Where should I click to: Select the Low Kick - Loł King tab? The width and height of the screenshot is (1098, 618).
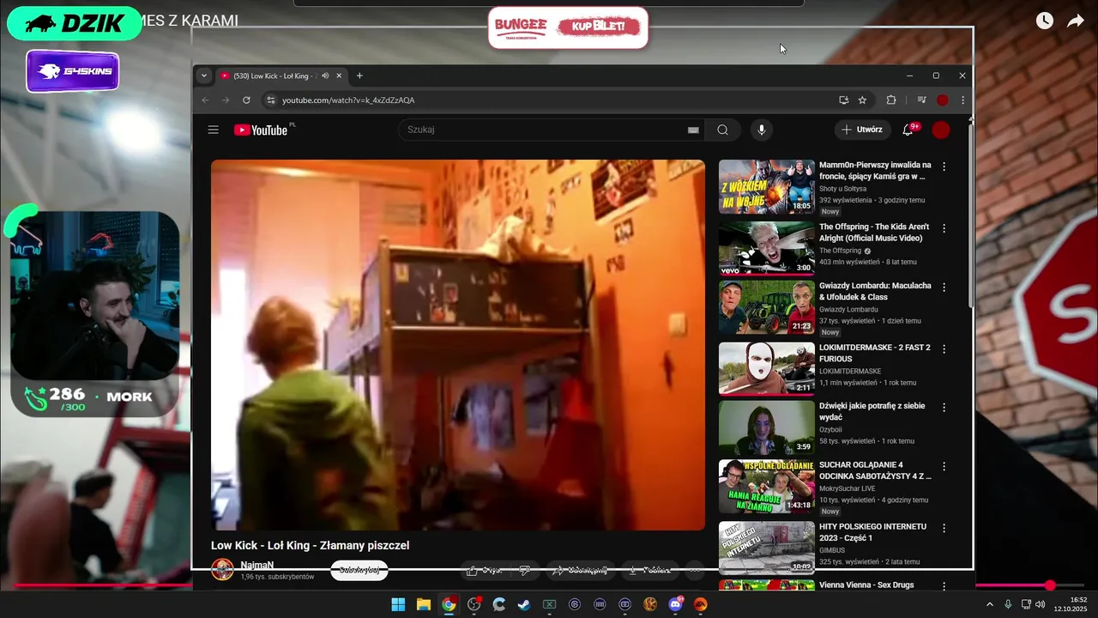[274, 76]
